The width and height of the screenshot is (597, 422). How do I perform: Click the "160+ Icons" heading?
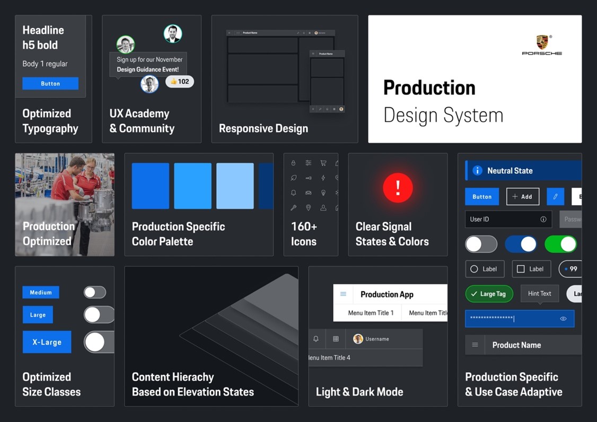click(x=304, y=234)
